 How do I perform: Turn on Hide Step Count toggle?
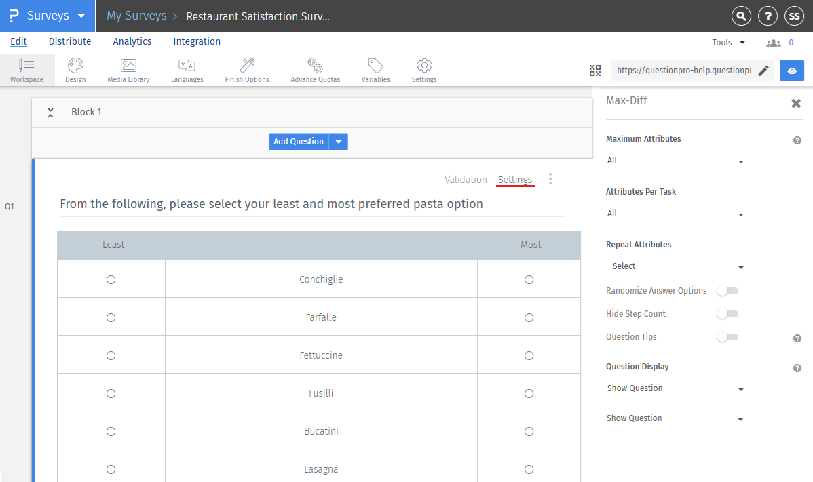[x=727, y=314]
